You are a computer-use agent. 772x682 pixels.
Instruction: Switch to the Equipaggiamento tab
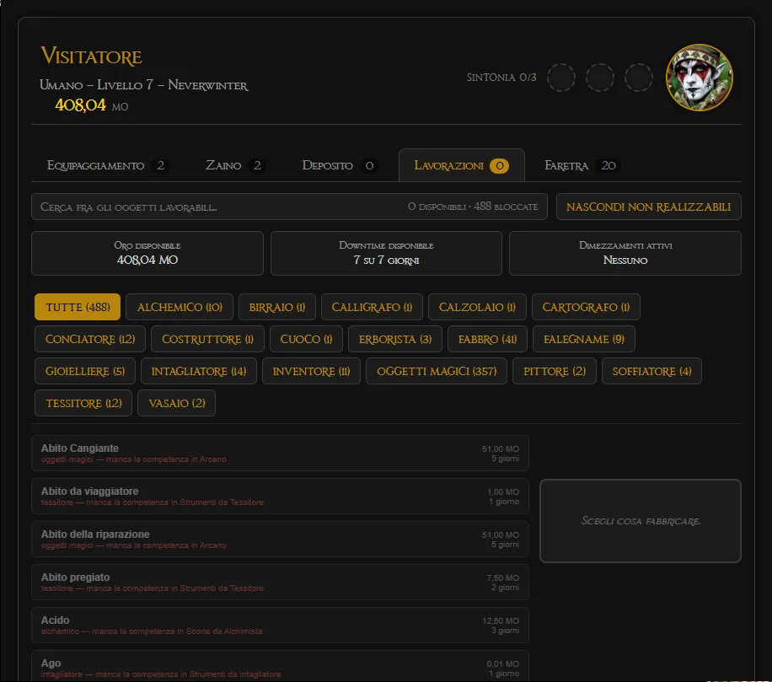click(107, 165)
